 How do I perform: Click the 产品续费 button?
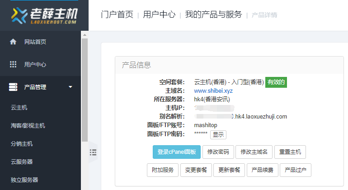point(262,170)
